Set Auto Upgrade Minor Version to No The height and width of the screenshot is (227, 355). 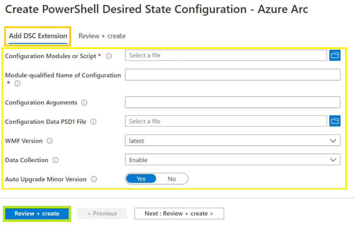click(x=172, y=179)
